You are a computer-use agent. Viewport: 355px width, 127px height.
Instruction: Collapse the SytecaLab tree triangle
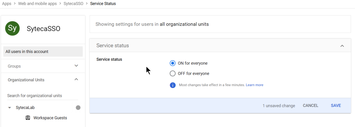pos(10,108)
